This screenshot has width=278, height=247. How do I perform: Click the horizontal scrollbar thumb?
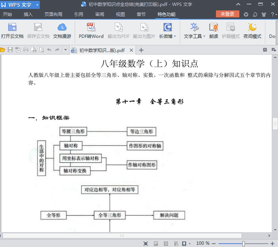[122, 235]
